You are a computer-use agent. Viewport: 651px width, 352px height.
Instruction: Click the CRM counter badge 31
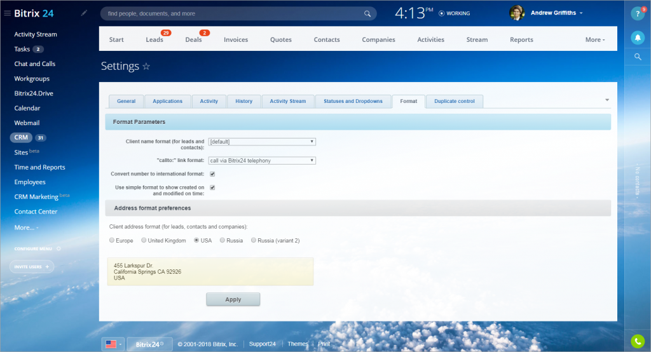40,138
